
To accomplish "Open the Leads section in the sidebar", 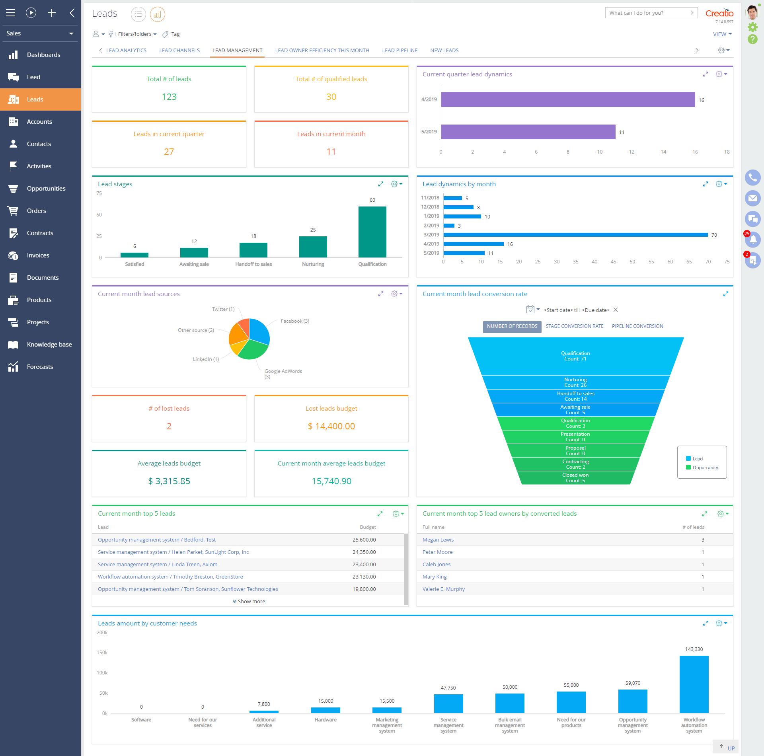I will tap(35, 99).
